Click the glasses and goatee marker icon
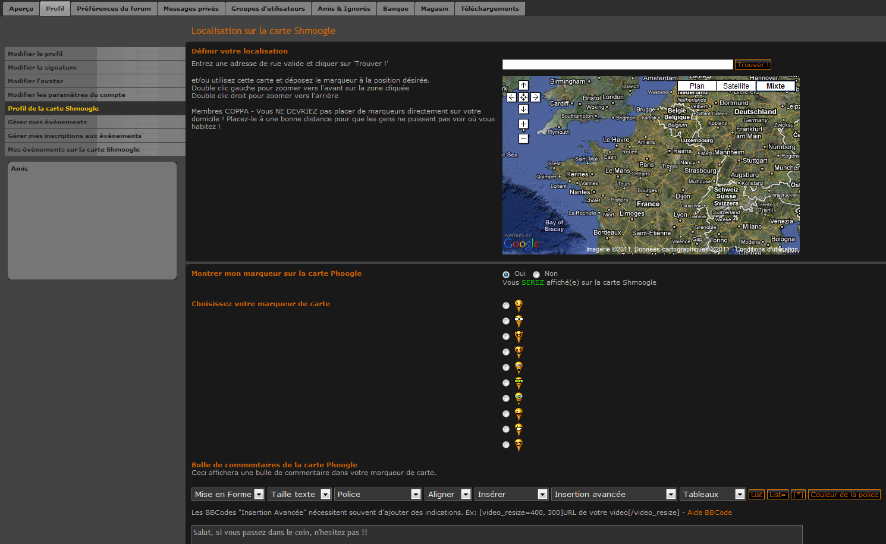 (519, 398)
